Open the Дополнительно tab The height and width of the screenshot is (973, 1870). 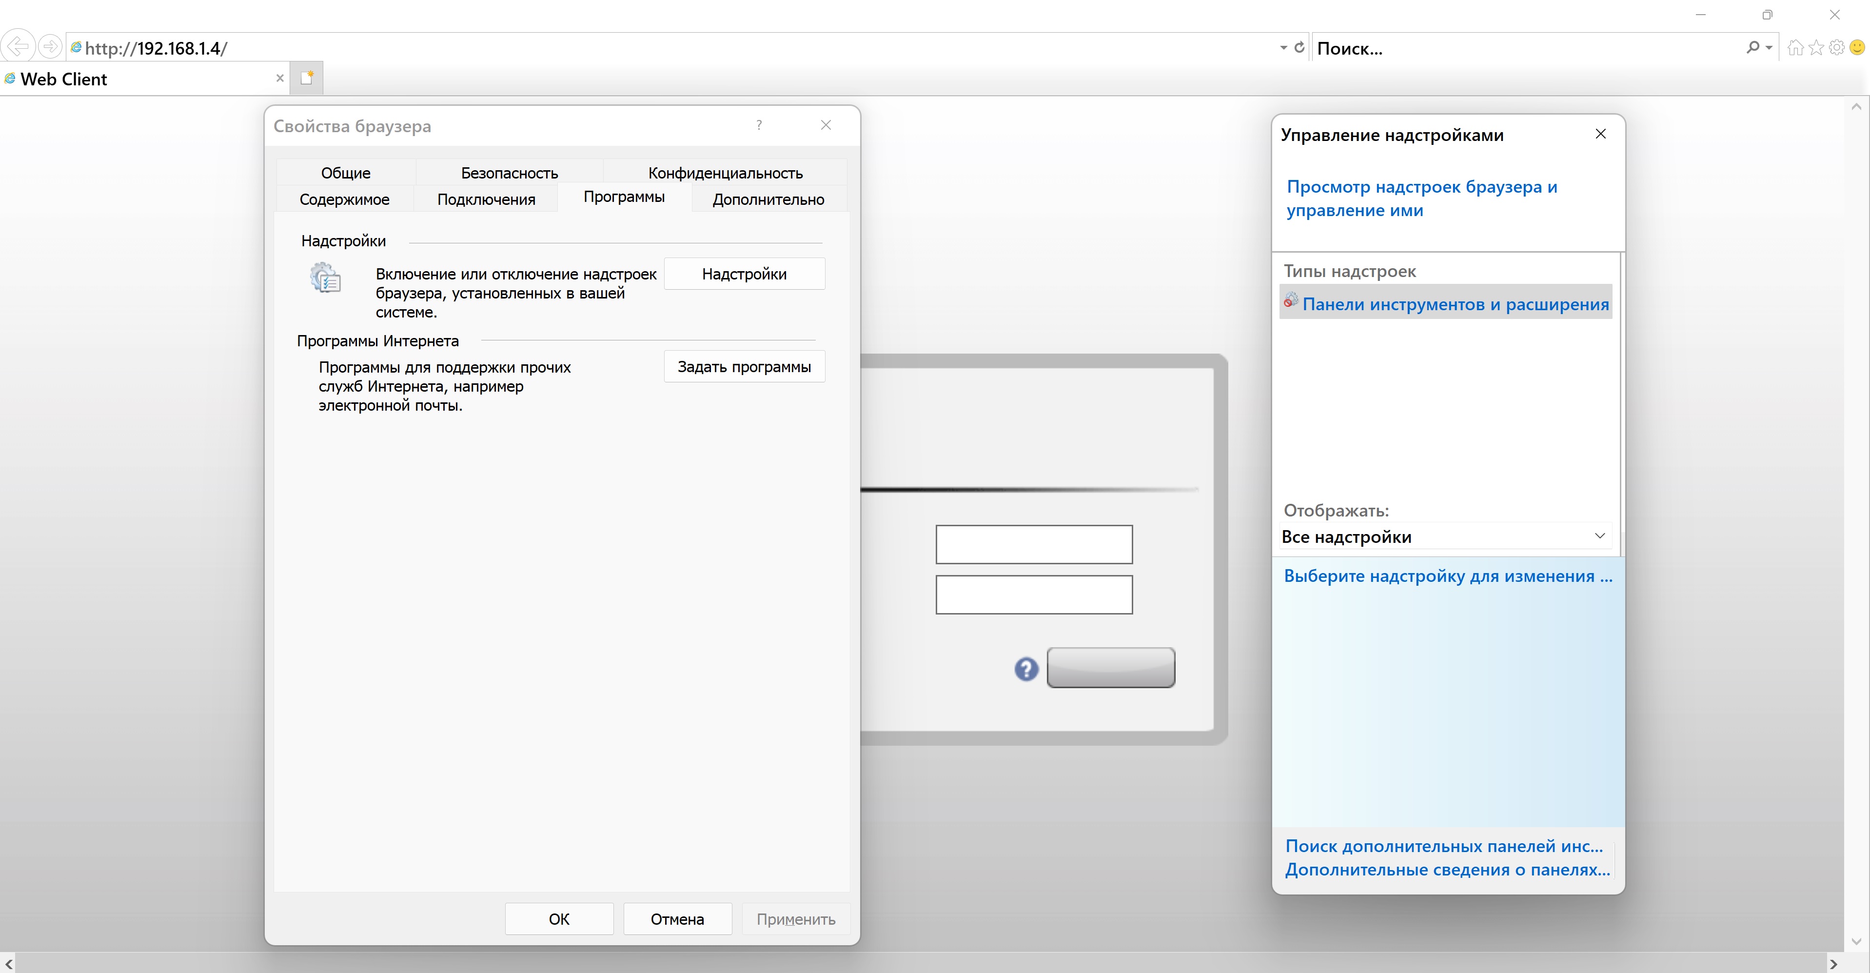pyautogui.click(x=768, y=199)
